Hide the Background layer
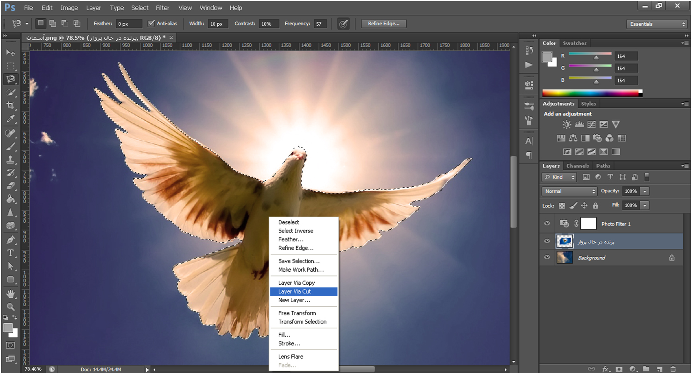This screenshot has width=692, height=373. pos(547,257)
